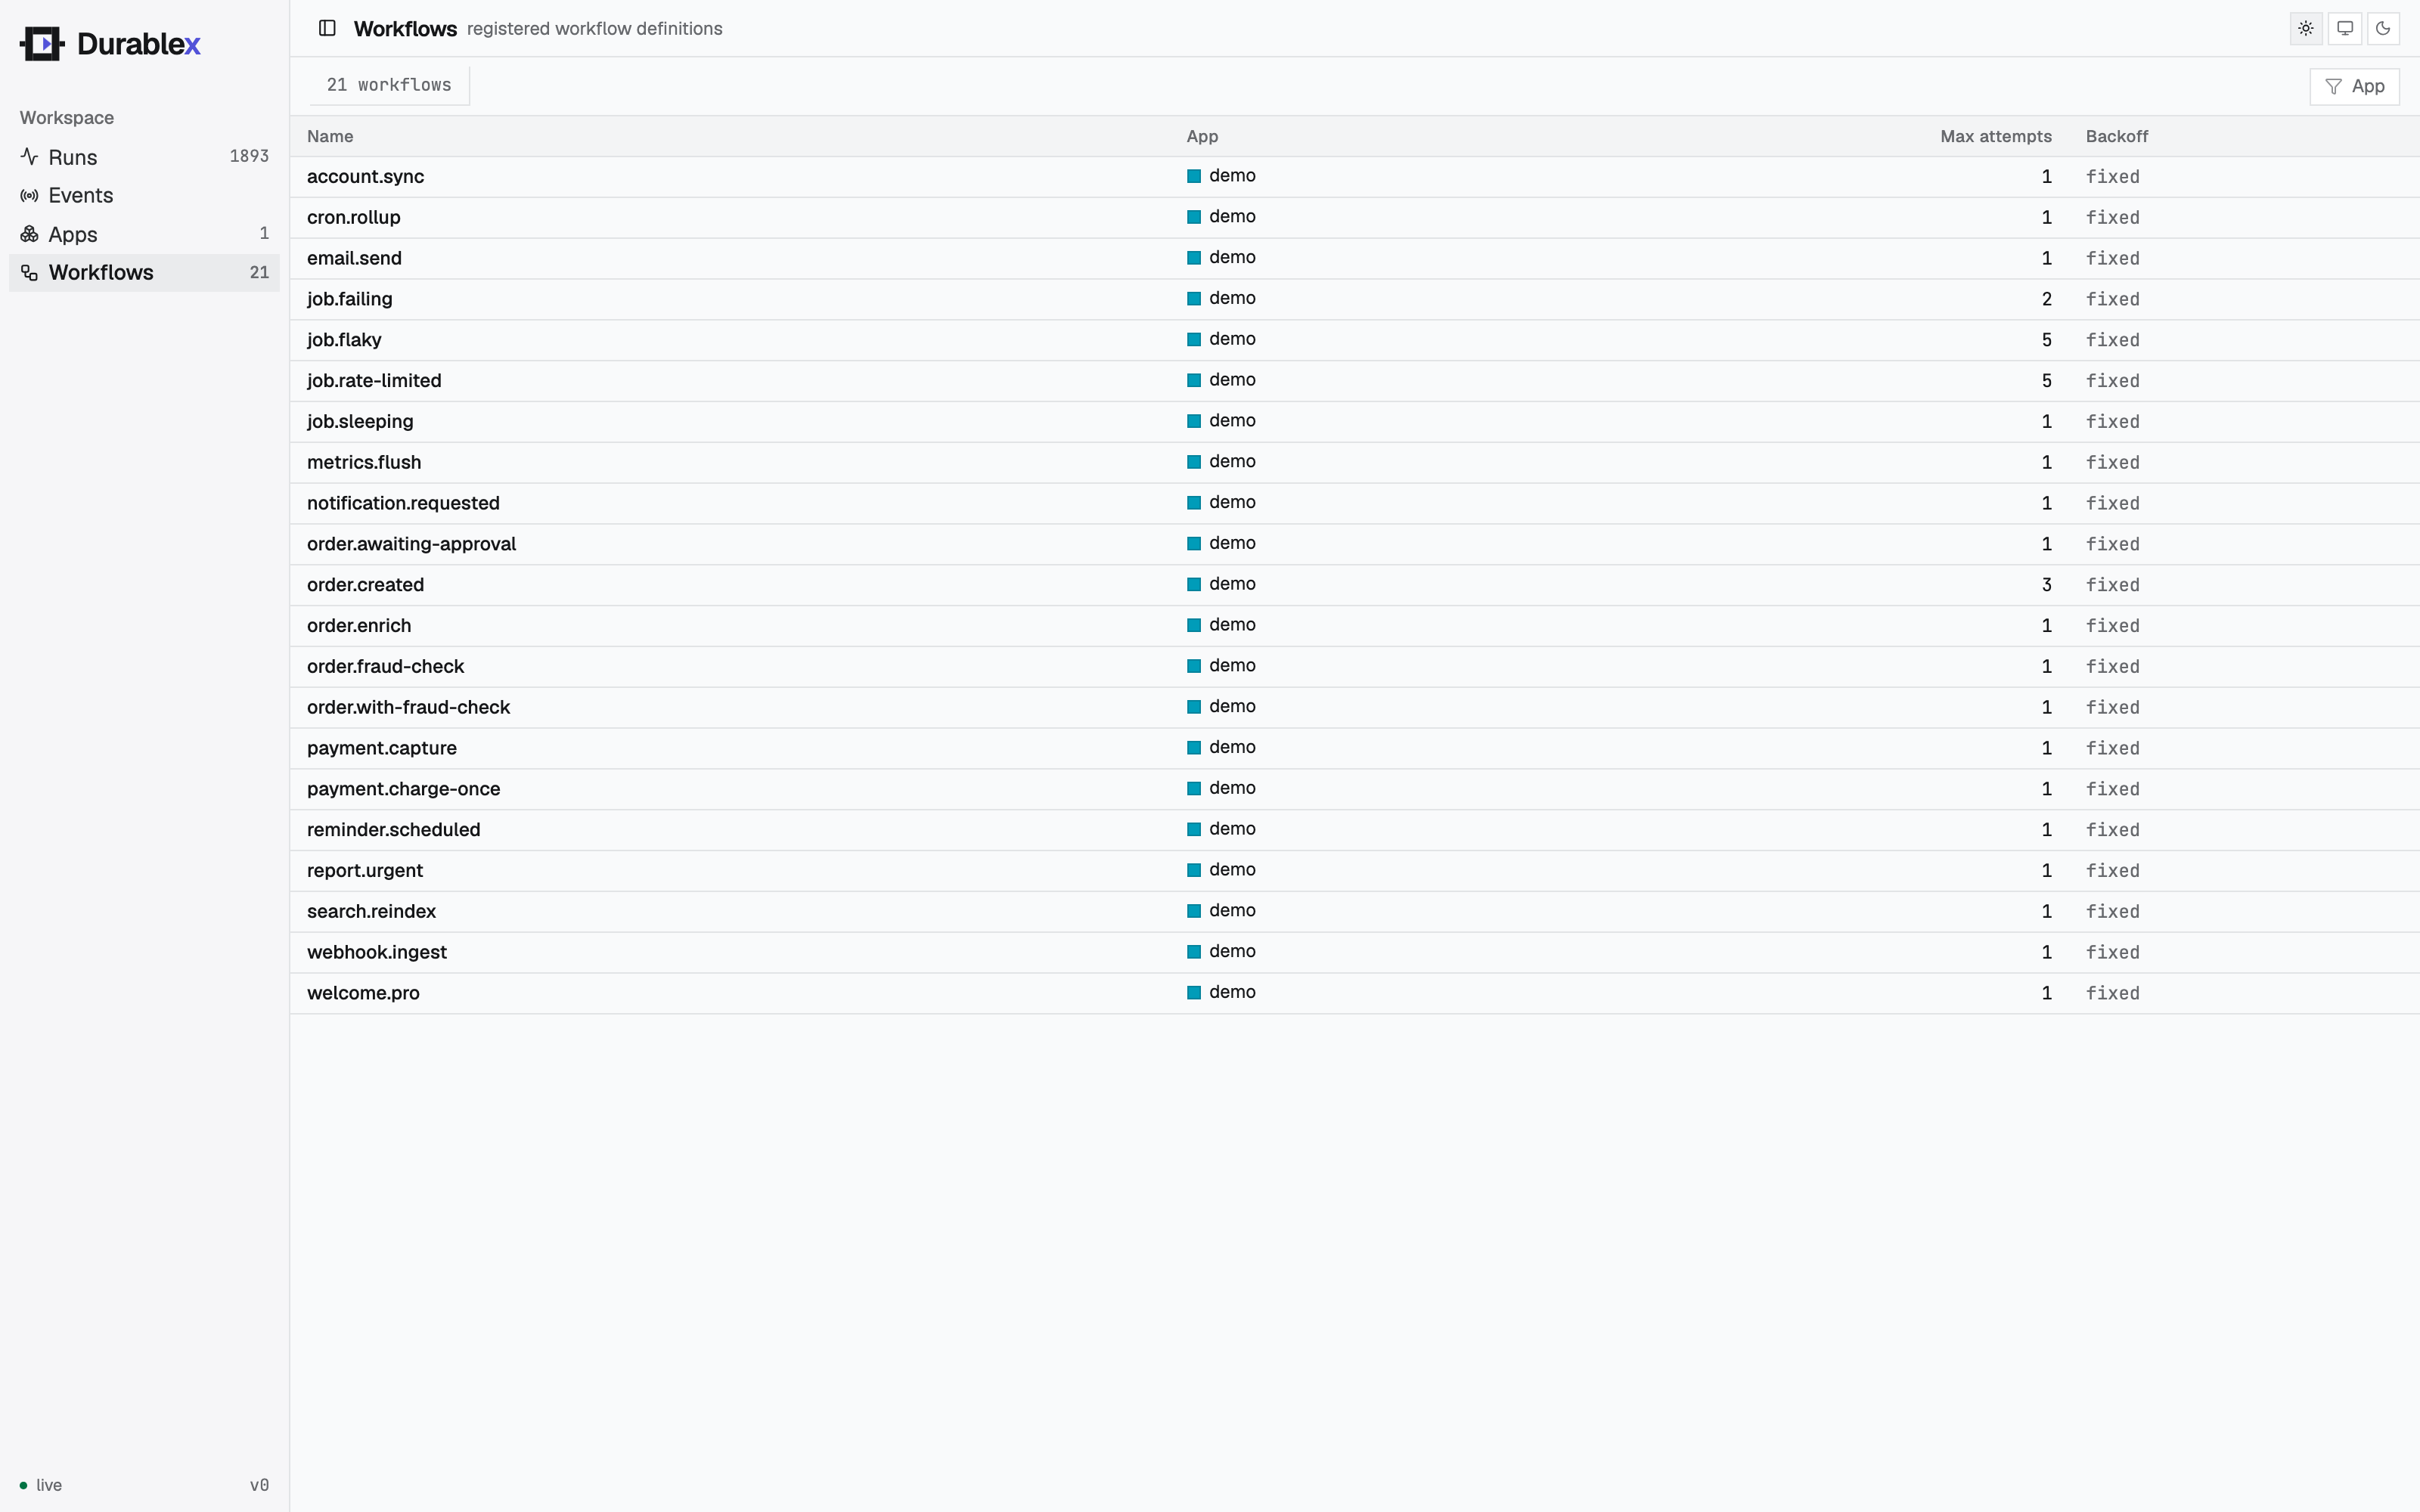The image size is (2420, 1512).
Task: Open Events in the sidebar
Action: point(144,196)
